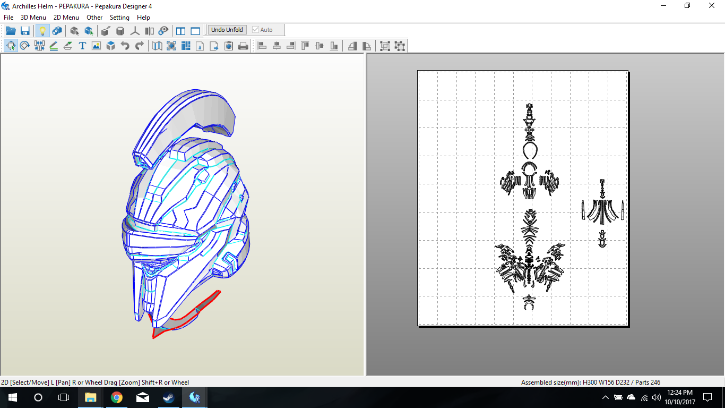Open the Other menu

click(94, 18)
